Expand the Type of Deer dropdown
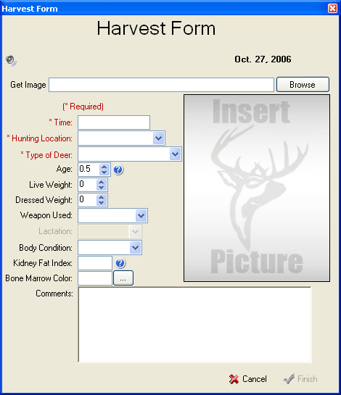This screenshot has width=341, height=395. coord(176,154)
